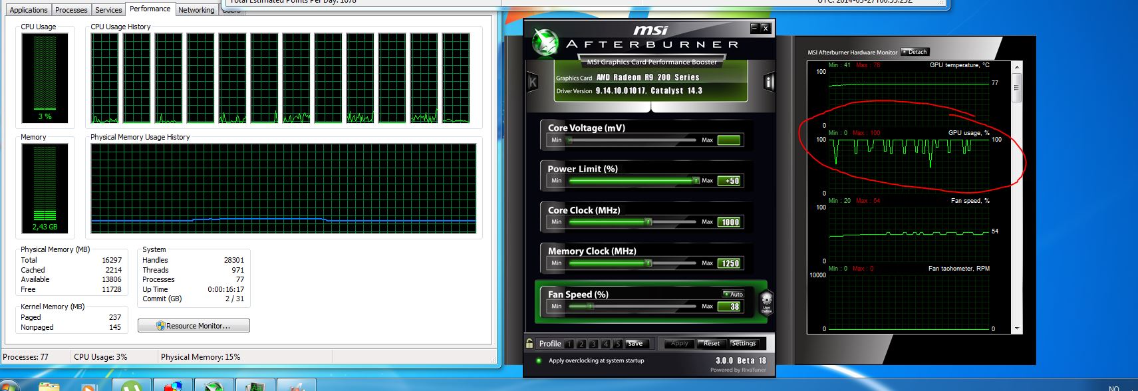This screenshot has height=391, width=1138.
Task: Open the MSI Afterburner taskbar icon
Action: 213,386
